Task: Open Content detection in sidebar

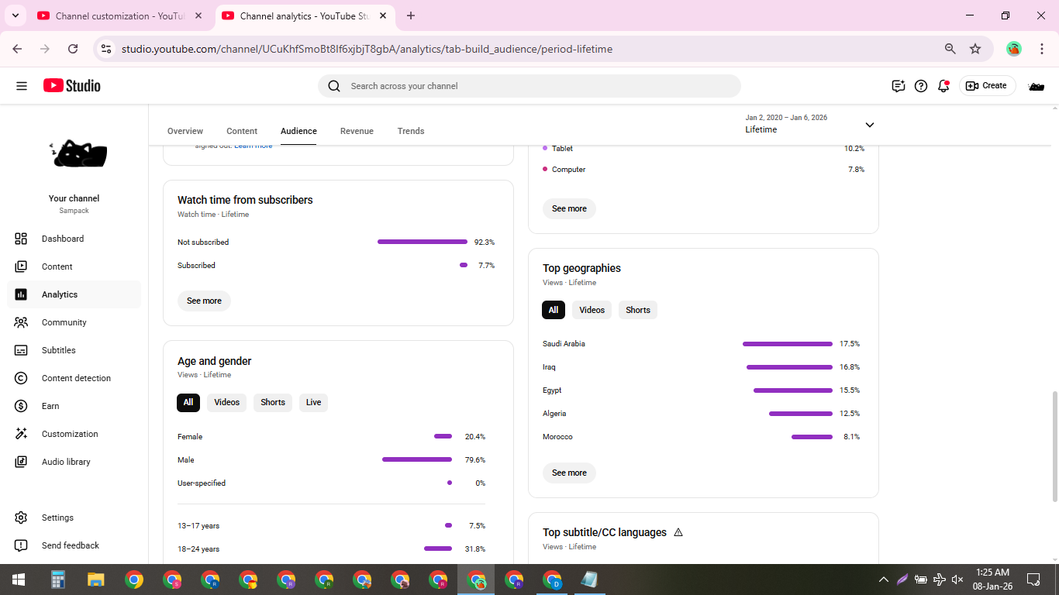Action: pos(76,378)
